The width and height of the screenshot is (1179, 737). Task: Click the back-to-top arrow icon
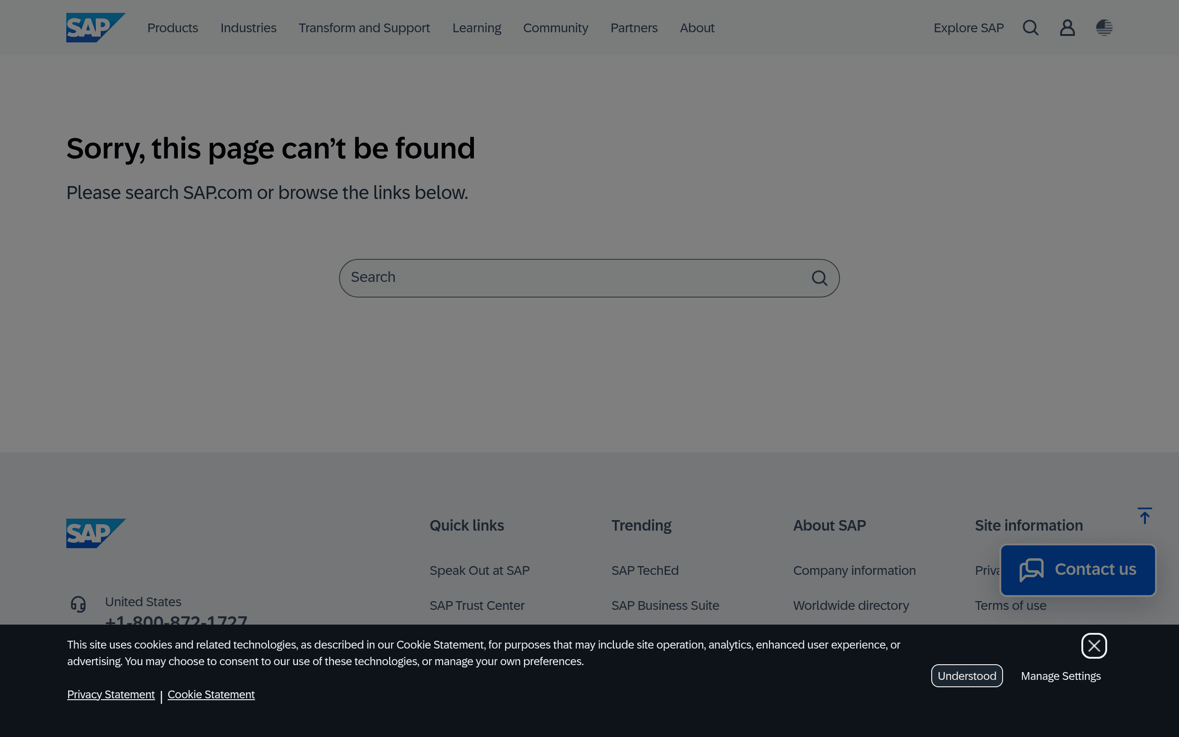coord(1145,516)
